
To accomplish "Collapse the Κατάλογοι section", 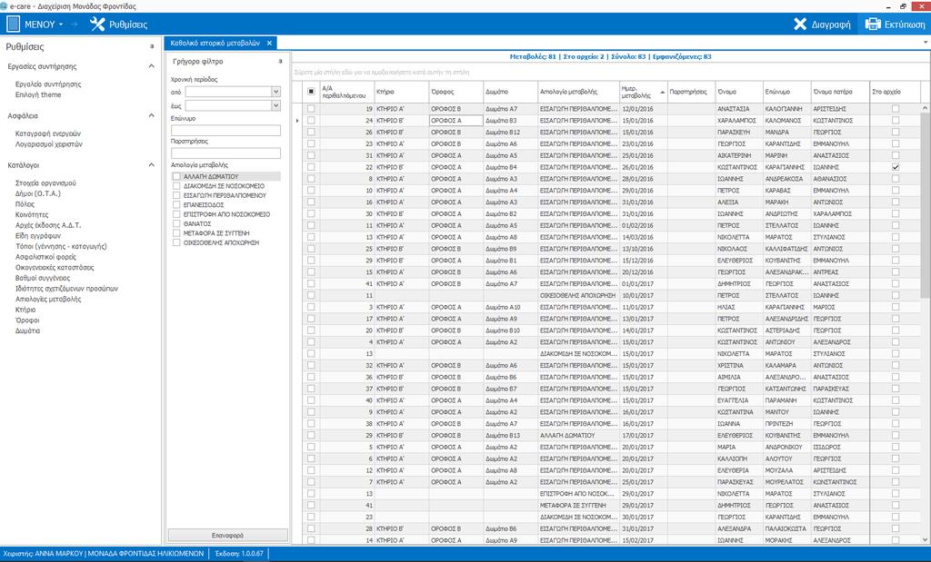I will (152, 165).
